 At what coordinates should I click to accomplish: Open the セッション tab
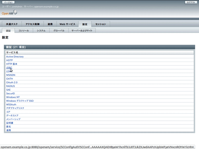[x=101, y=24]
